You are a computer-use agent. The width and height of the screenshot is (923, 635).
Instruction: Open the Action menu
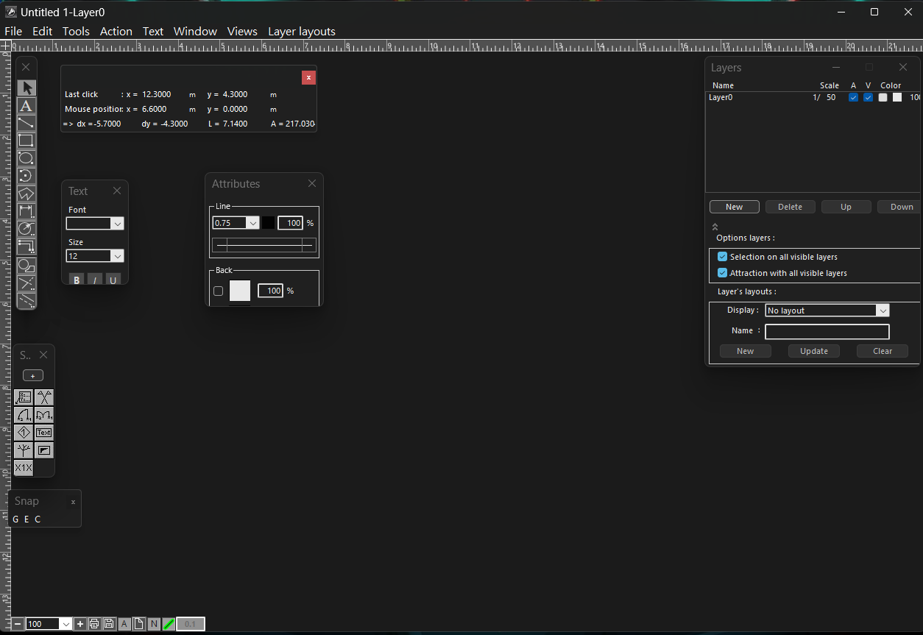pyautogui.click(x=116, y=31)
